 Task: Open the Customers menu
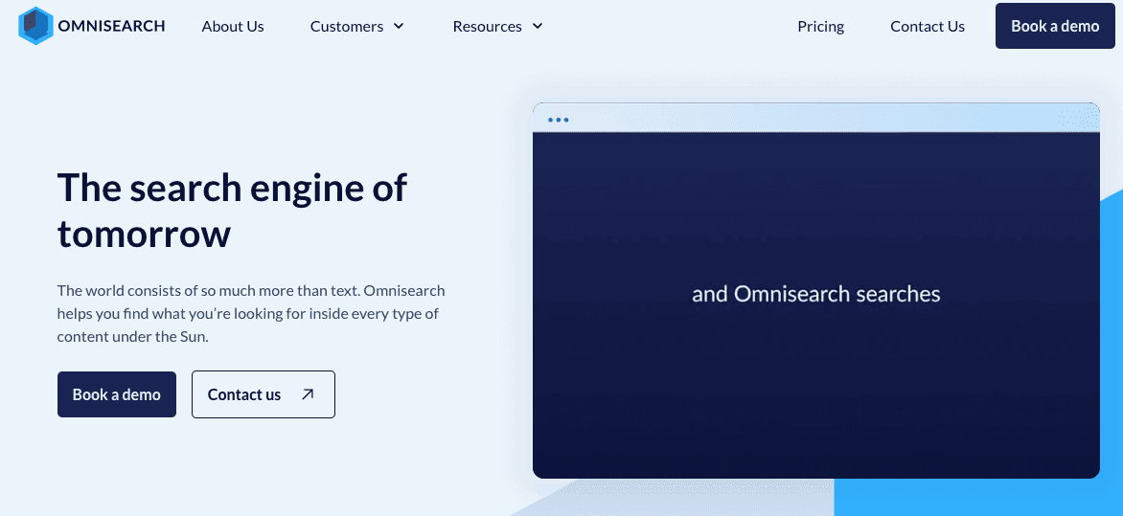click(x=346, y=27)
